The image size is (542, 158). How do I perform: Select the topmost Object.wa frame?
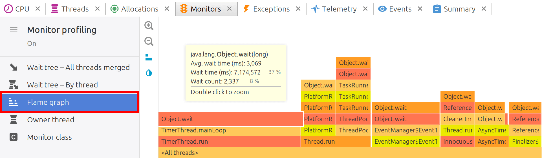[353, 63]
